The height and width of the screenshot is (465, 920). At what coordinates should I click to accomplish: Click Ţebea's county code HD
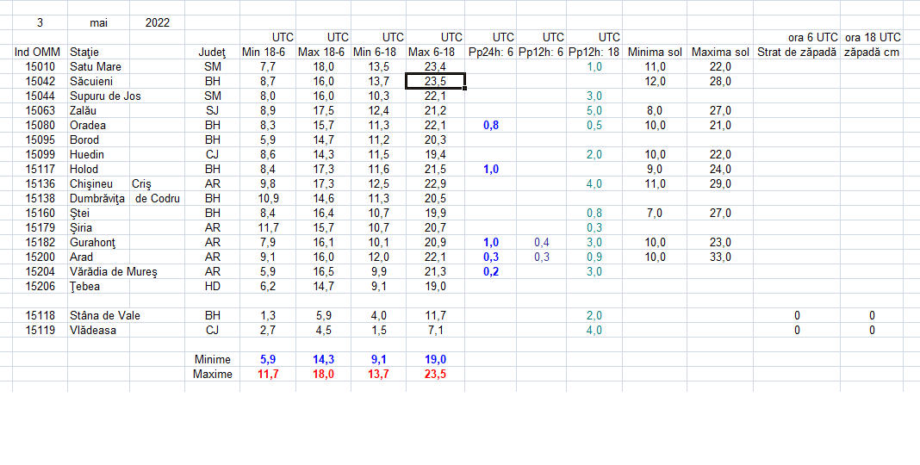[213, 287]
